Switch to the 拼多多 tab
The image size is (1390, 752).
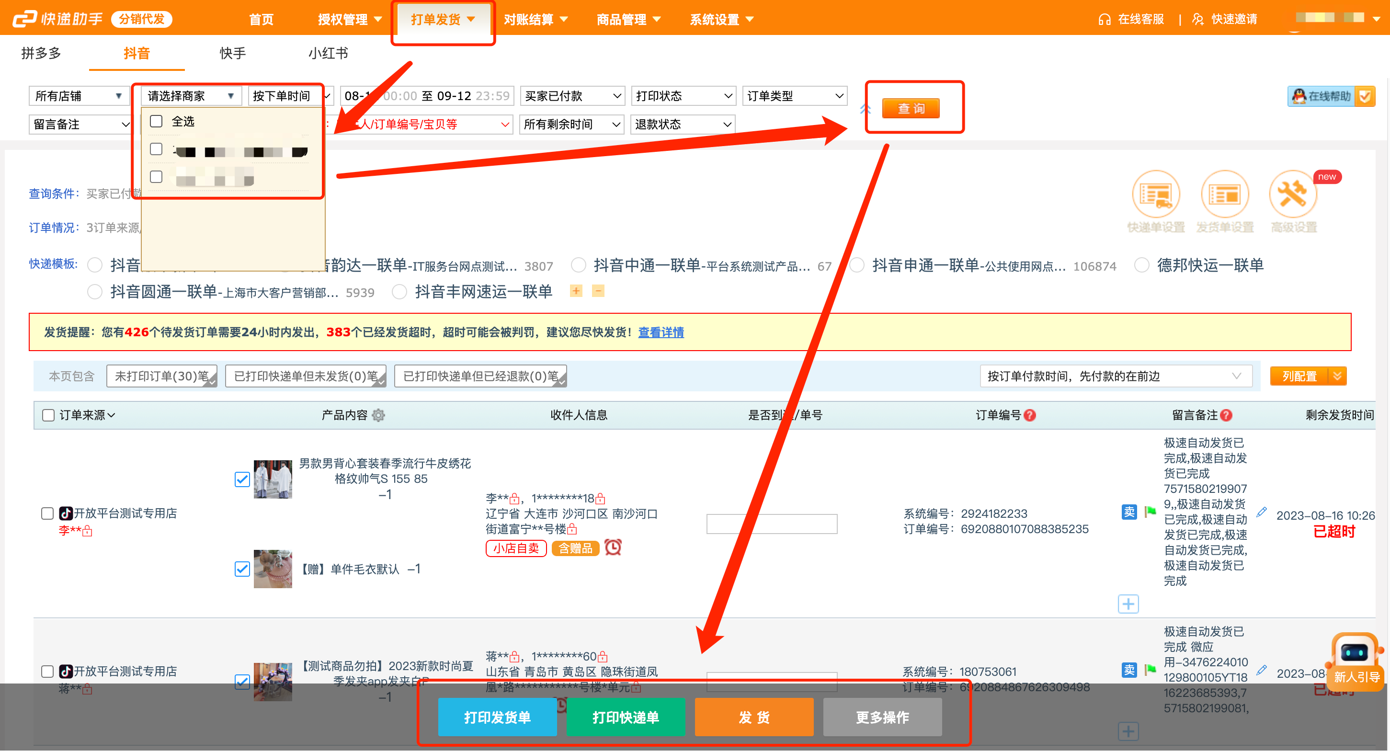[x=41, y=53]
